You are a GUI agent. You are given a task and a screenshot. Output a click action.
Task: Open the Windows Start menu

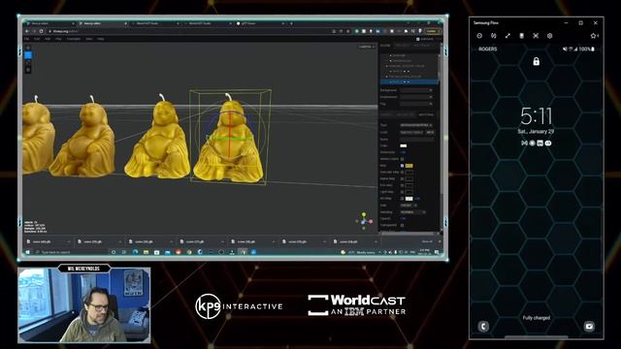coord(28,252)
